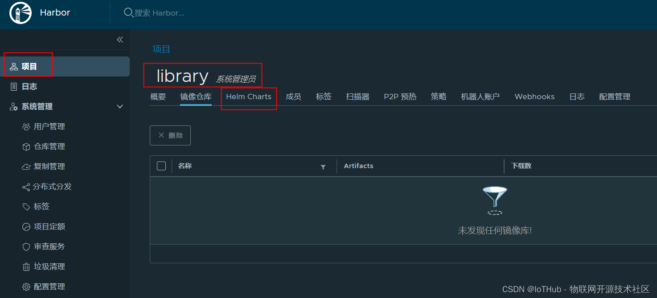The width and height of the screenshot is (657, 298).
Task: Collapse the 系统管理 chevron expander
Action: pyautogui.click(x=120, y=107)
